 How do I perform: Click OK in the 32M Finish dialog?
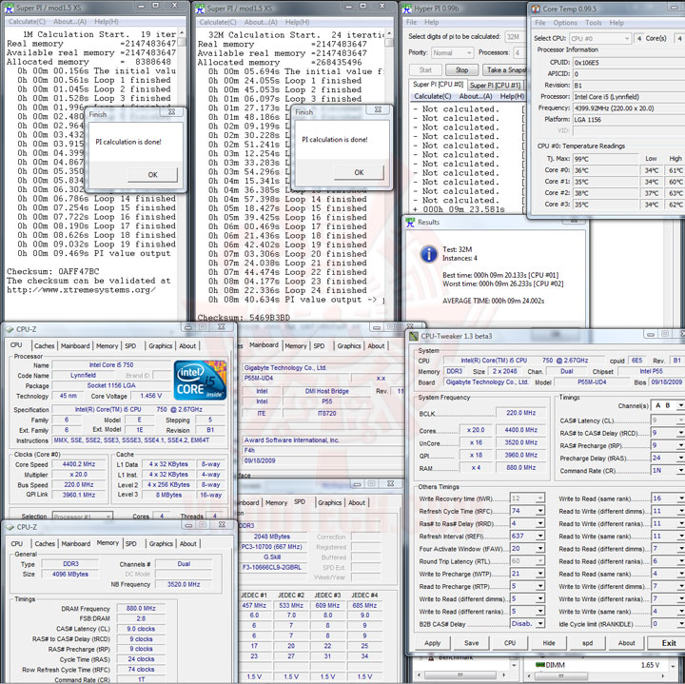click(x=359, y=172)
